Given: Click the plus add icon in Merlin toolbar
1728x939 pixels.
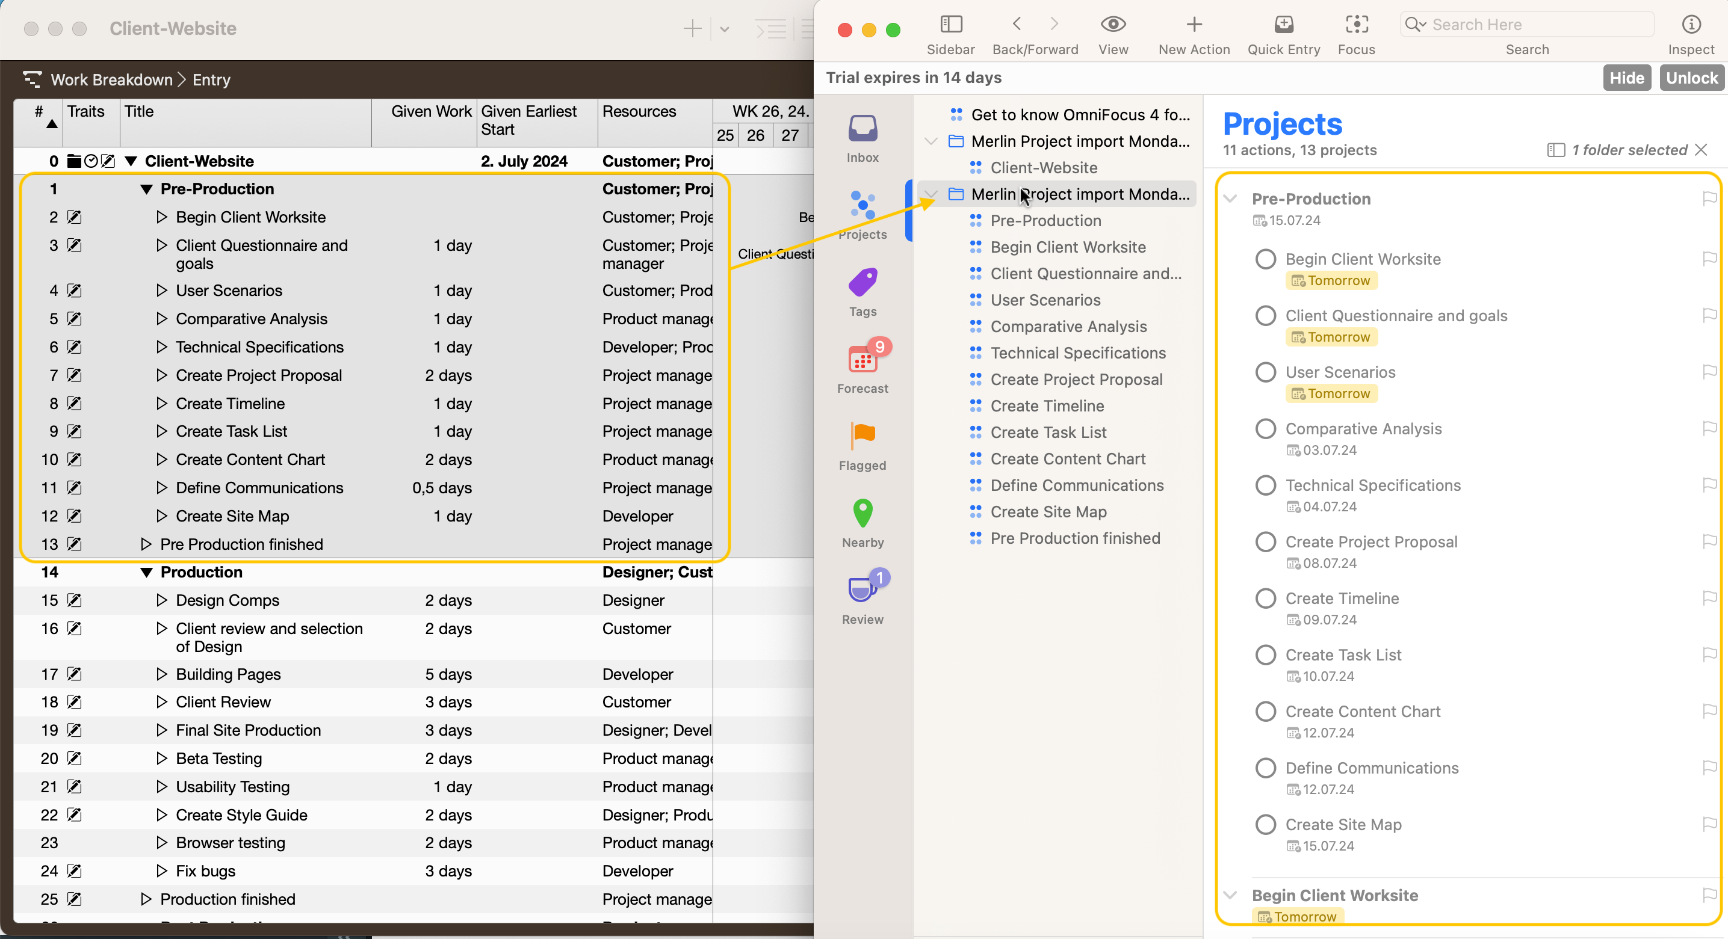Looking at the screenshot, I should (x=692, y=29).
